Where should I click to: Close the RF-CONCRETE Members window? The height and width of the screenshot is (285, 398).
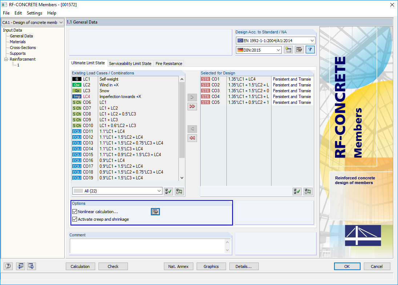click(x=392, y=5)
